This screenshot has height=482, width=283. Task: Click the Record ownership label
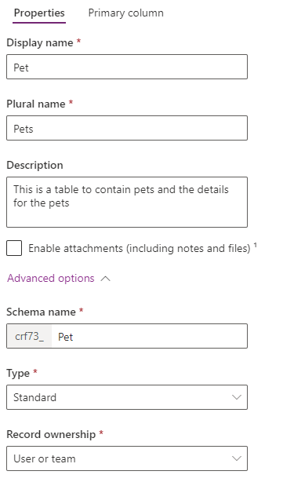(51, 435)
